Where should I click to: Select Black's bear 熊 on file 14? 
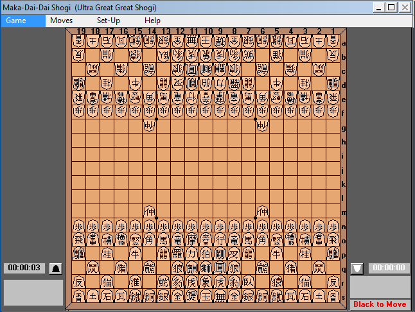tap(150, 268)
